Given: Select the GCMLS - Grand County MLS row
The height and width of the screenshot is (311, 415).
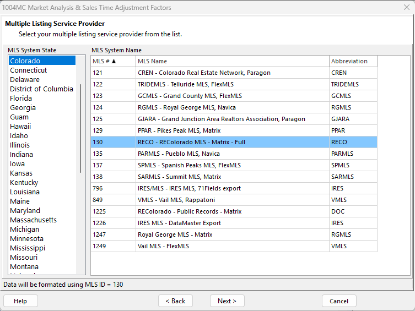Looking at the screenshot, I should coord(234,96).
